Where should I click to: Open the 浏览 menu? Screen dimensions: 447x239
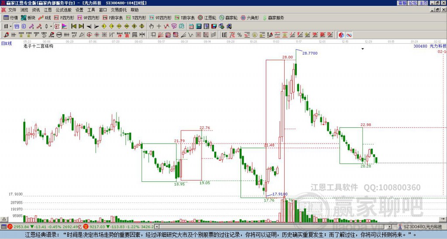point(24,10)
